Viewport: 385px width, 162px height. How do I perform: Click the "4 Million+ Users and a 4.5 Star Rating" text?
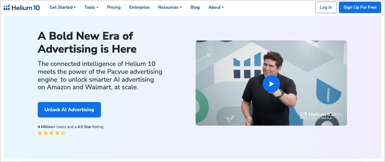pyautogui.click(x=71, y=127)
